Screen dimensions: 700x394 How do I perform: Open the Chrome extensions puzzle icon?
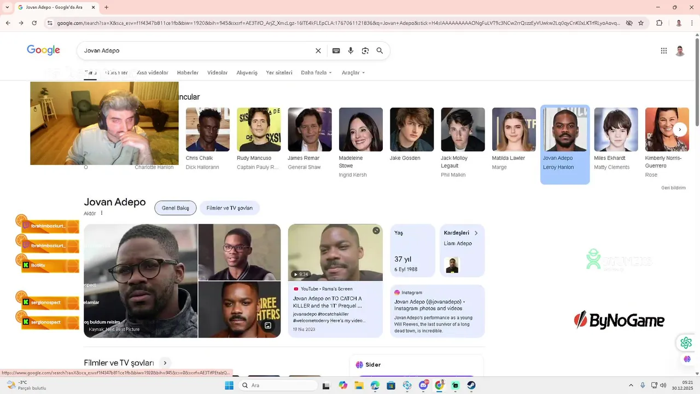(x=659, y=23)
